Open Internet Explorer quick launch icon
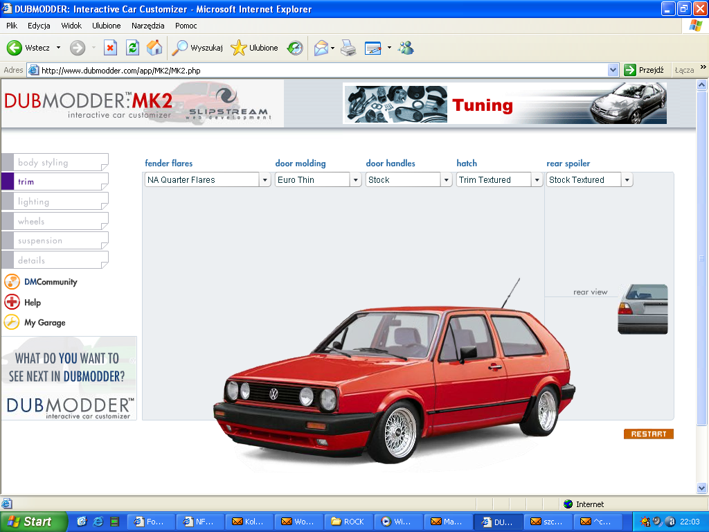This screenshot has width=709, height=532. pyautogui.click(x=98, y=522)
